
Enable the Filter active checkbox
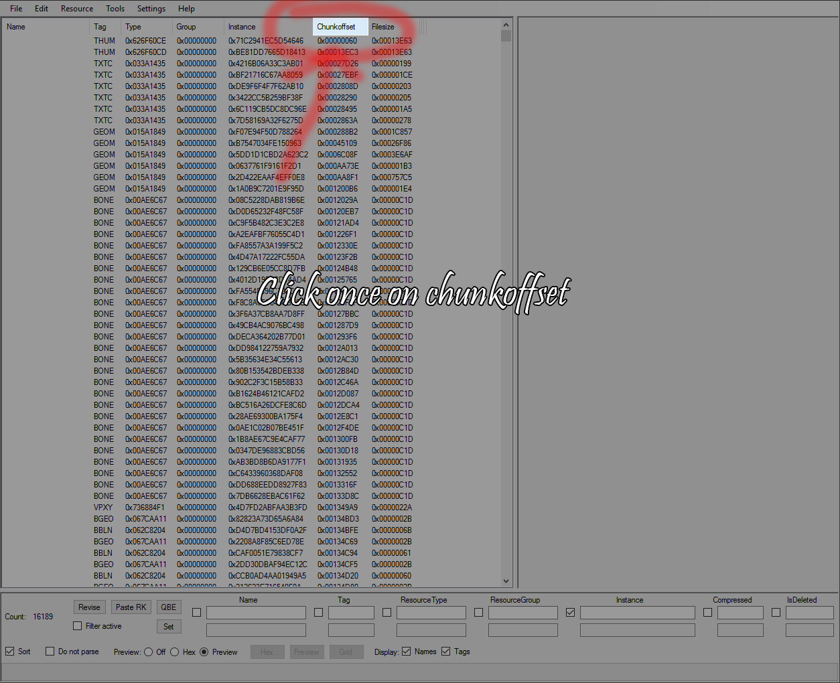78,626
